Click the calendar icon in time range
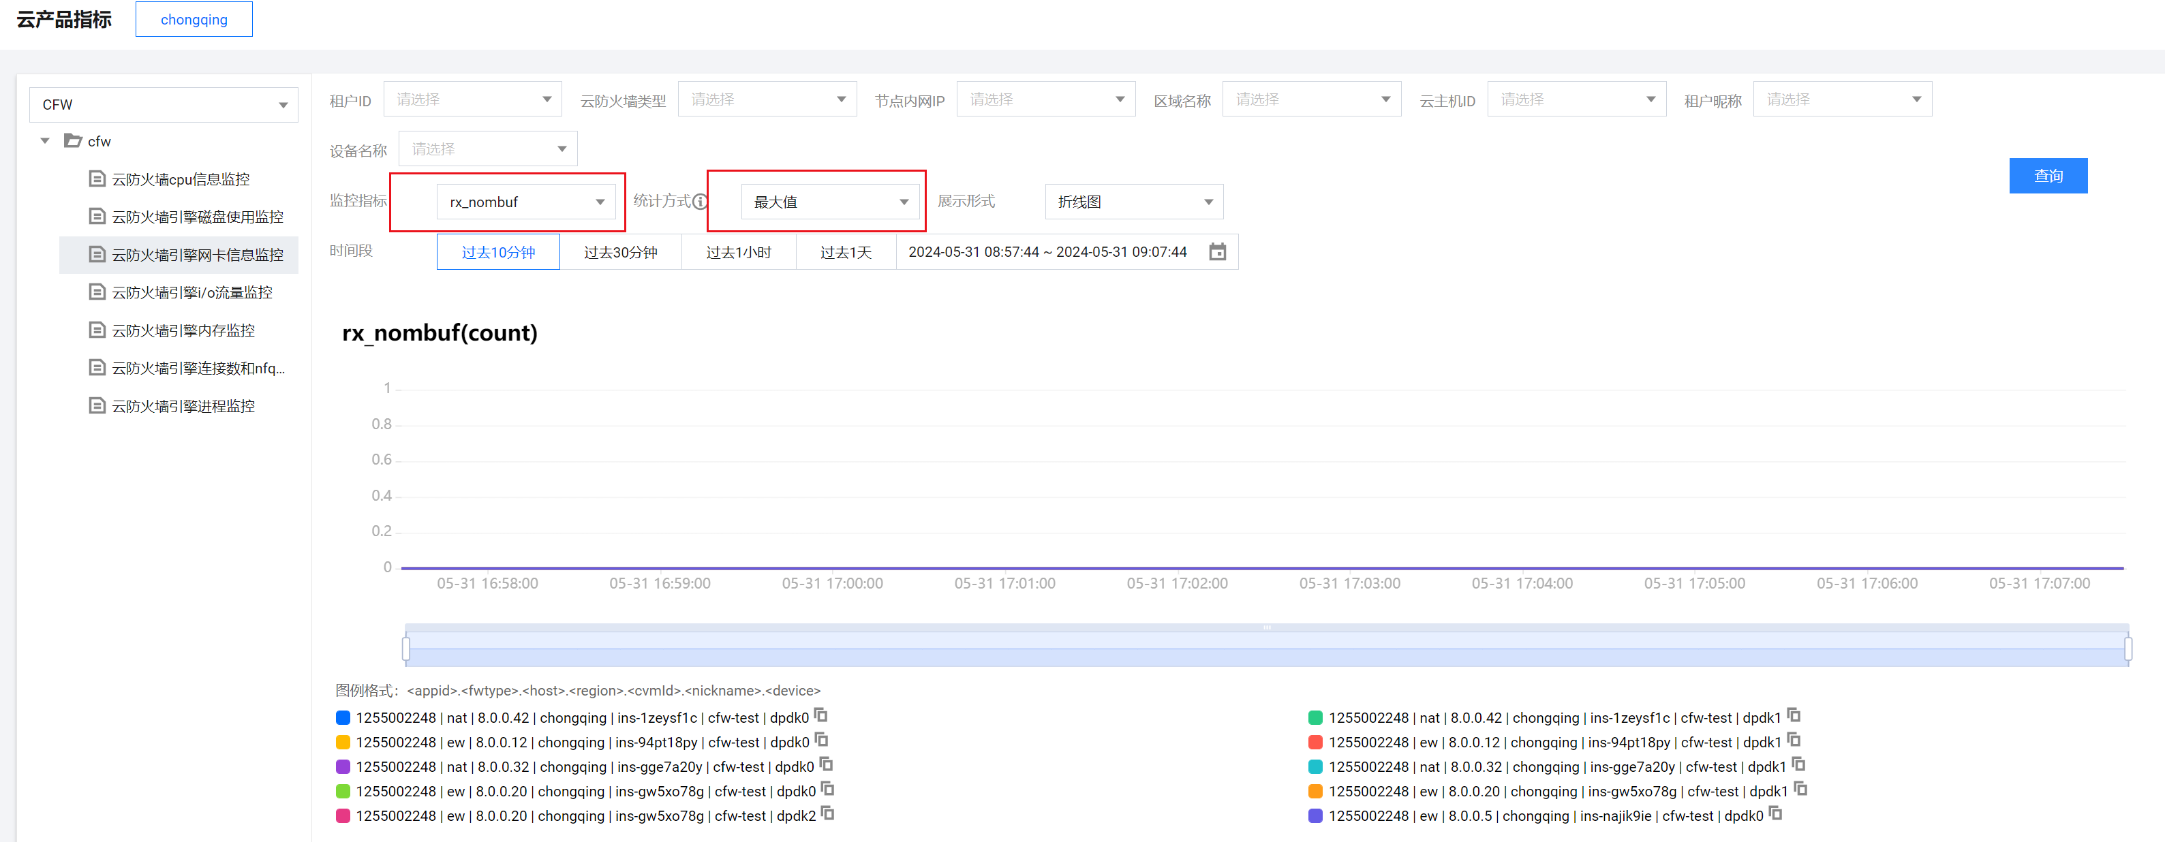Viewport: 2165px width, 842px height. click(x=1216, y=252)
